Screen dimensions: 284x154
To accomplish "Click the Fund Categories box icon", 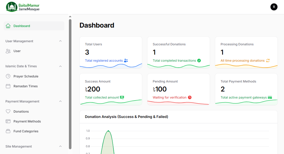I will tap(8, 131).
